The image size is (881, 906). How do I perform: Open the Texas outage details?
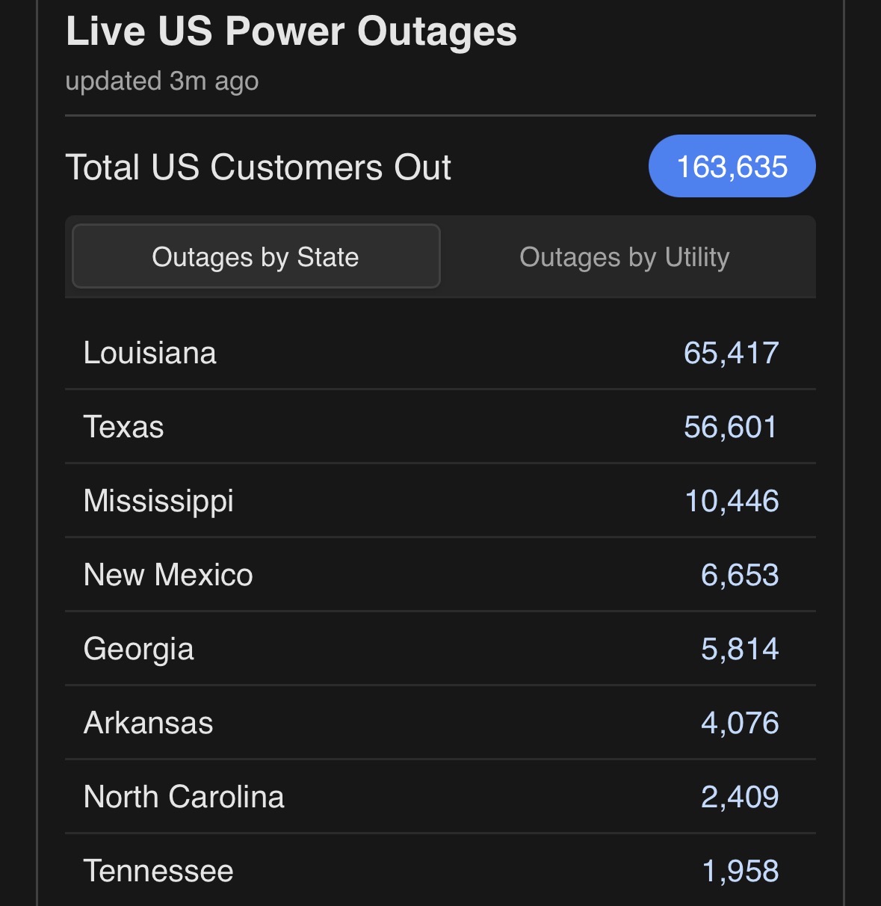124,427
